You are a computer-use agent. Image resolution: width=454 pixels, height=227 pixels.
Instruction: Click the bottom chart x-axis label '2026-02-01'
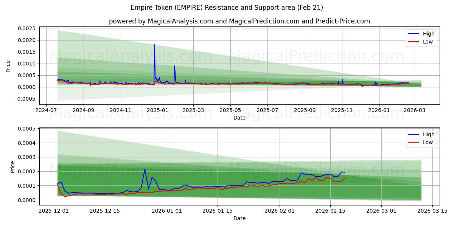coord(280,210)
